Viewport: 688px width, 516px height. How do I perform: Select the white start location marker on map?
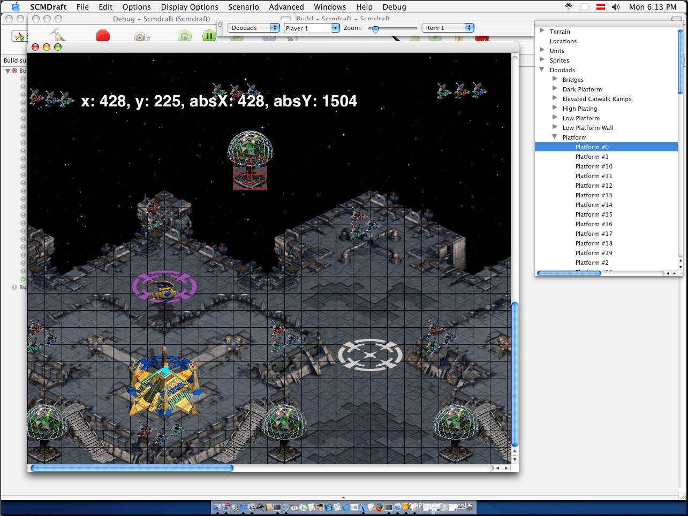pos(369,355)
